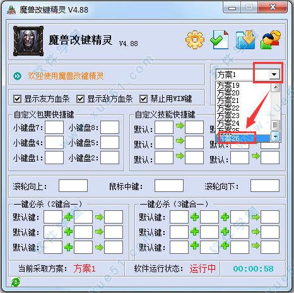294x293 pixels.
Task: Click the 鼠标中键 input box
Action: [x=169, y=186]
